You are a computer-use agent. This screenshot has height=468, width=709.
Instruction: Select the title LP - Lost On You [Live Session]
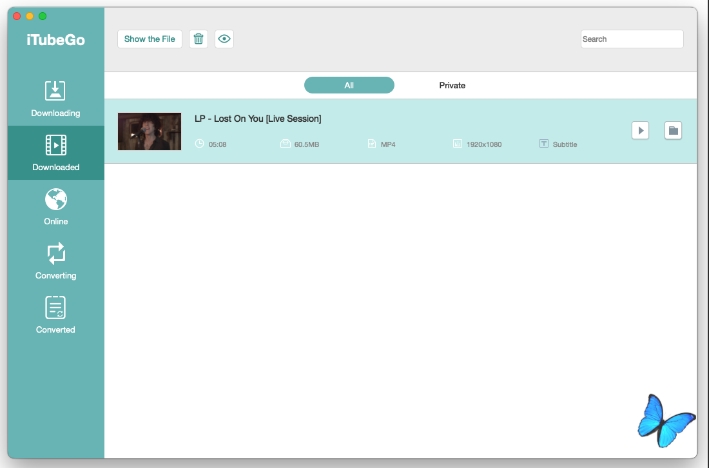(x=258, y=119)
